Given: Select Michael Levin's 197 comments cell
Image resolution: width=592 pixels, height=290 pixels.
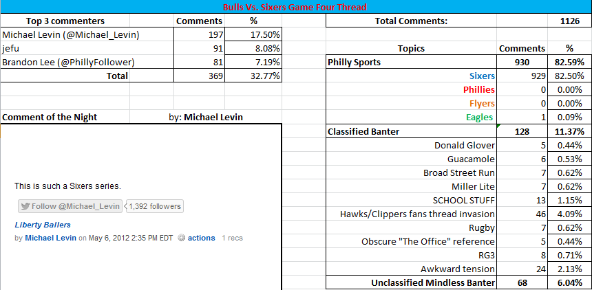Looking at the screenshot, I should 199,35.
